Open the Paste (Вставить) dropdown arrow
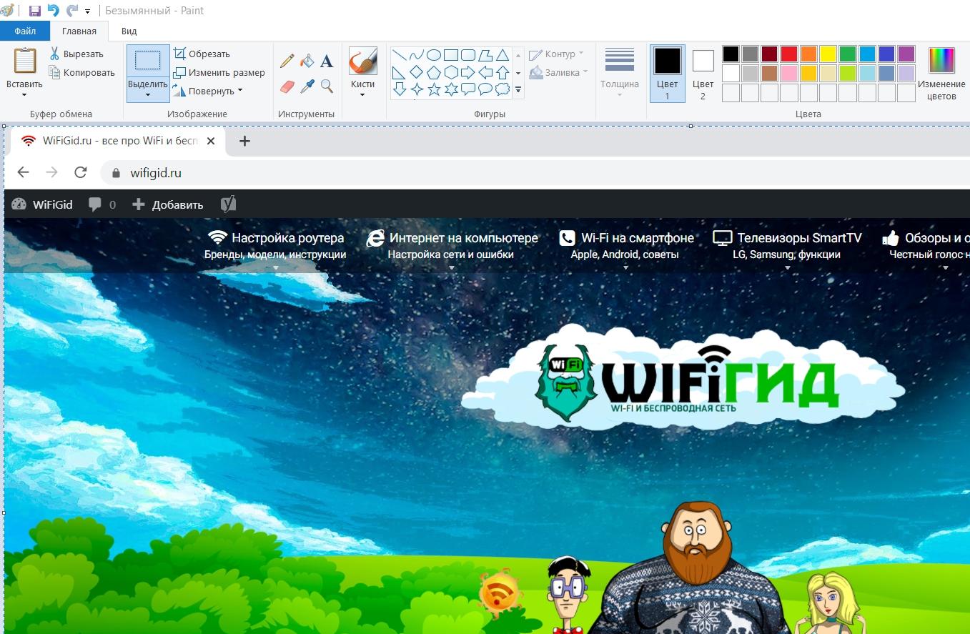This screenshot has width=970, height=634. click(x=24, y=94)
